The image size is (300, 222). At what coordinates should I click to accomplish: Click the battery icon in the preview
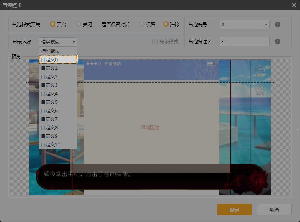(x=211, y=63)
